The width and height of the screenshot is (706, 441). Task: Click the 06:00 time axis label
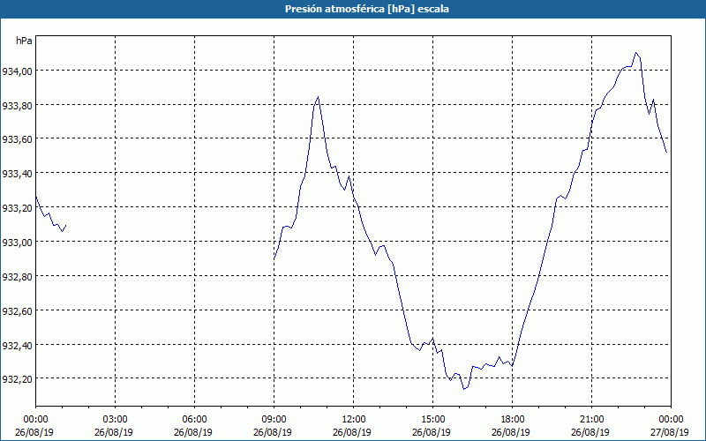(x=194, y=419)
